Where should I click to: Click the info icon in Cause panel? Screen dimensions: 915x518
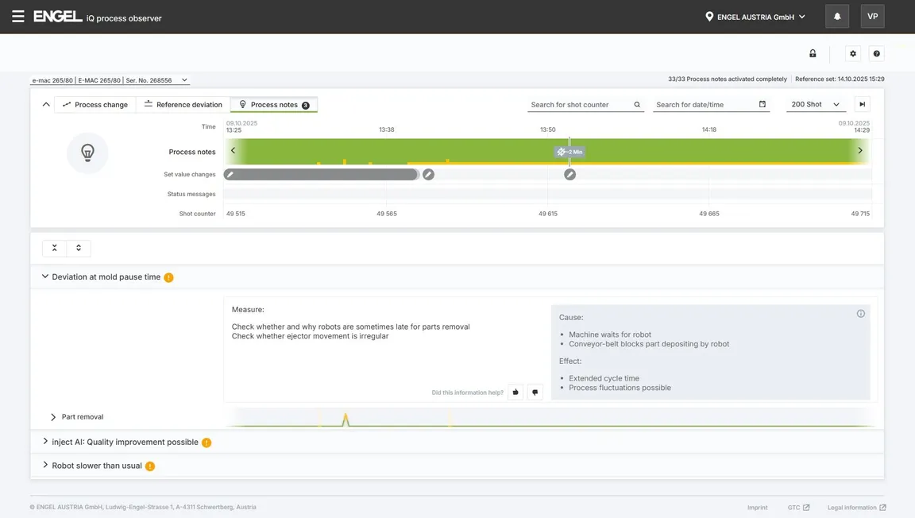point(860,314)
